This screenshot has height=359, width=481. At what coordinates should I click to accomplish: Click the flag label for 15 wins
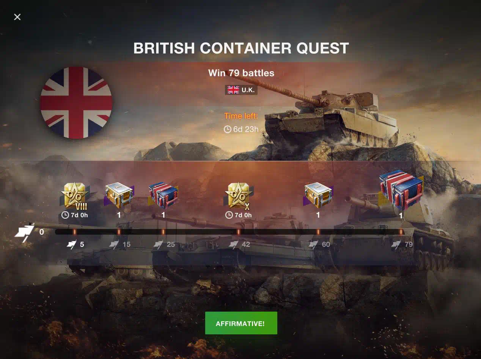point(120,245)
